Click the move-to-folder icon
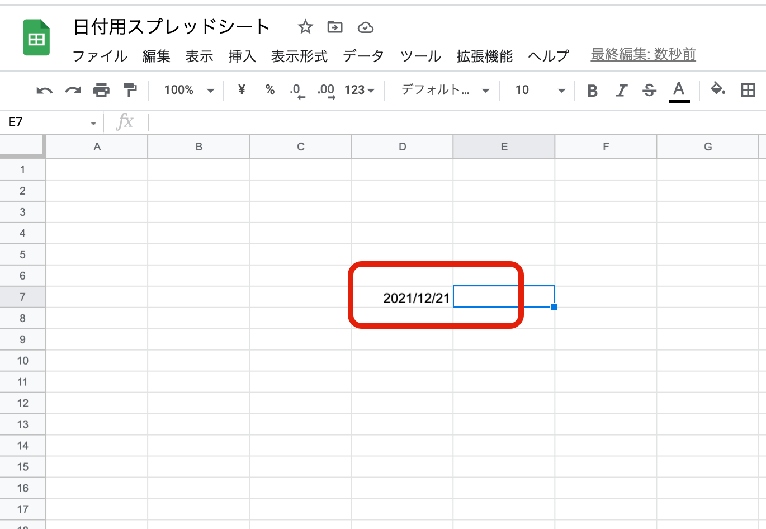 (335, 27)
